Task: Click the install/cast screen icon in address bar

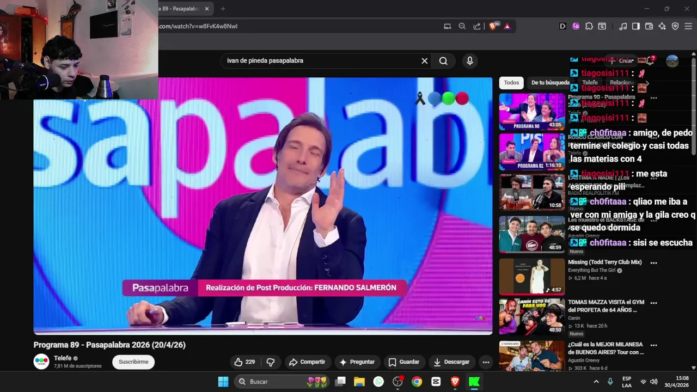Action: (x=447, y=26)
